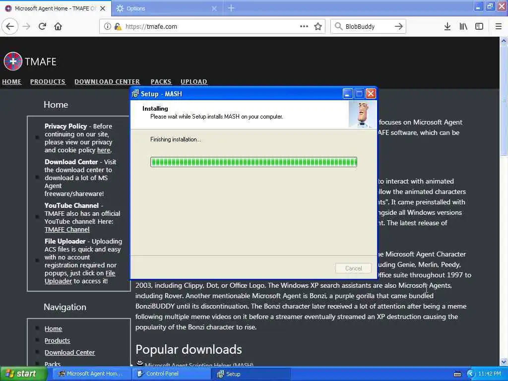Click the BlobBuddy search field
The image size is (508, 381).
click(x=368, y=26)
